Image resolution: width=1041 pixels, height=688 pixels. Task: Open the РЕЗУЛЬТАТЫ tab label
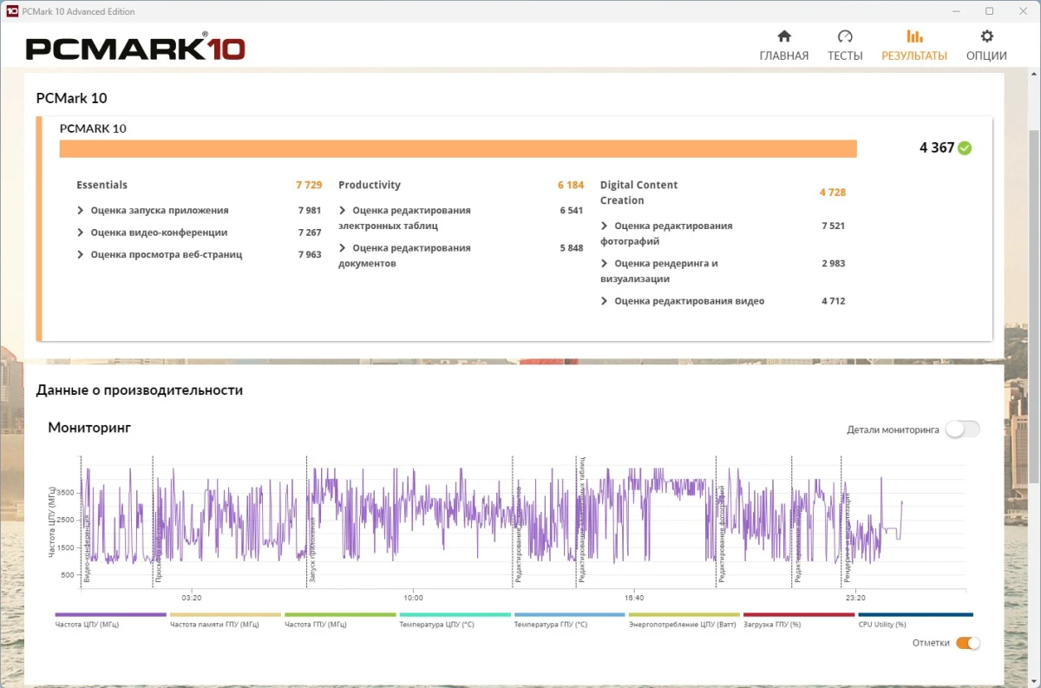coord(914,56)
